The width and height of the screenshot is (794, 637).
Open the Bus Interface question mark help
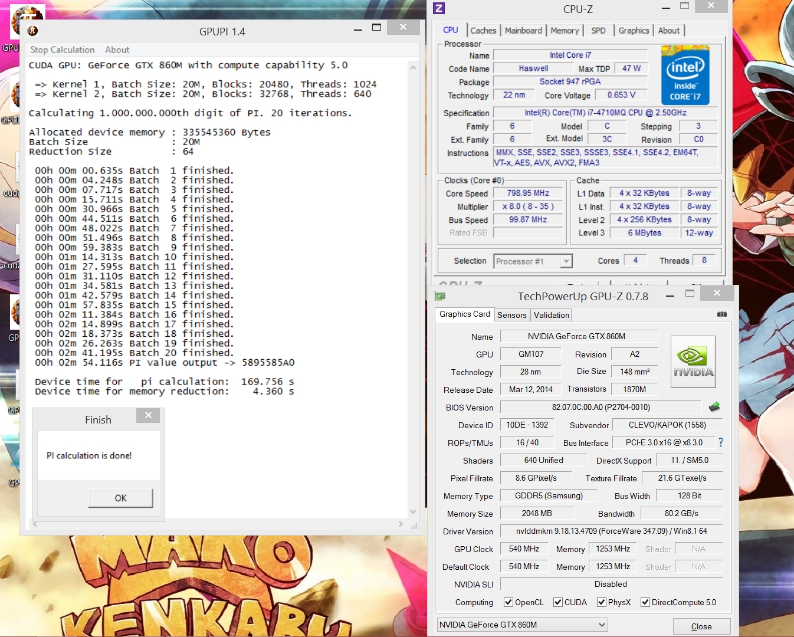(720, 442)
